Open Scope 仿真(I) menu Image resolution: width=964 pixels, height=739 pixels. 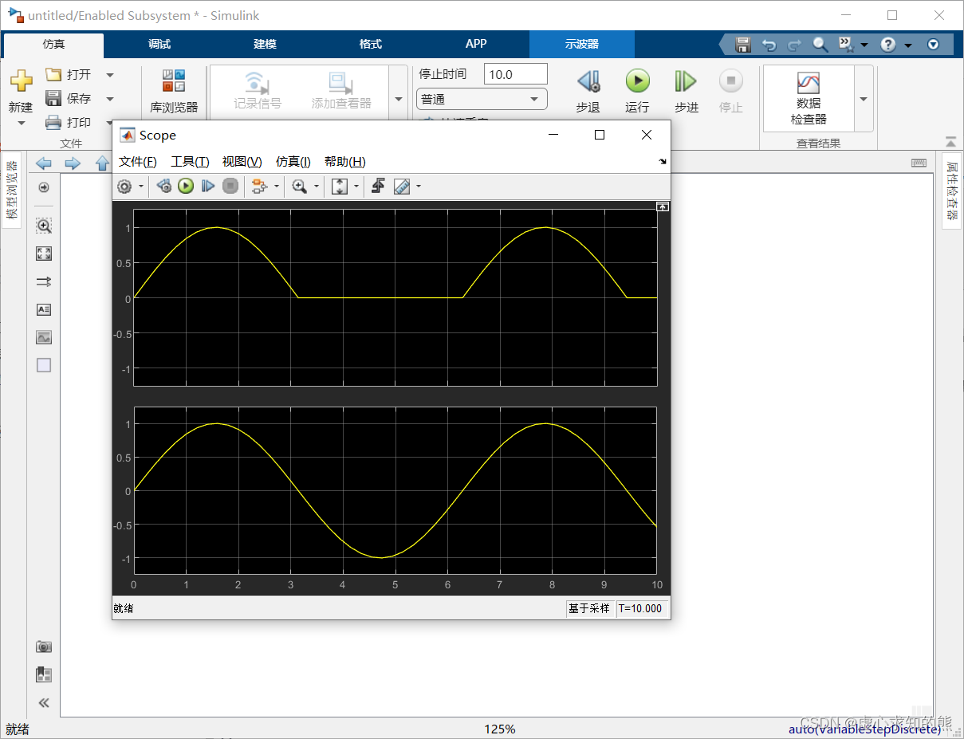[x=293, y=162]
